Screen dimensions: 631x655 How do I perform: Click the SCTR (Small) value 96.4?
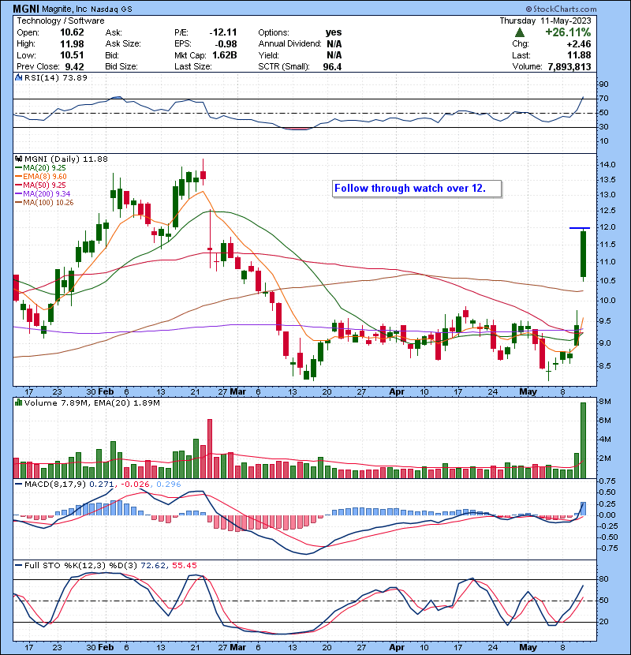pos(332,66)
